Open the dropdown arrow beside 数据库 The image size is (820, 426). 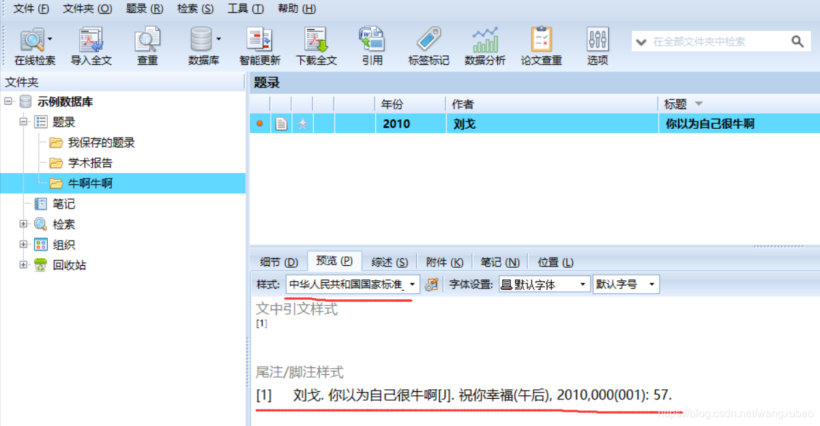click(218, 40)
